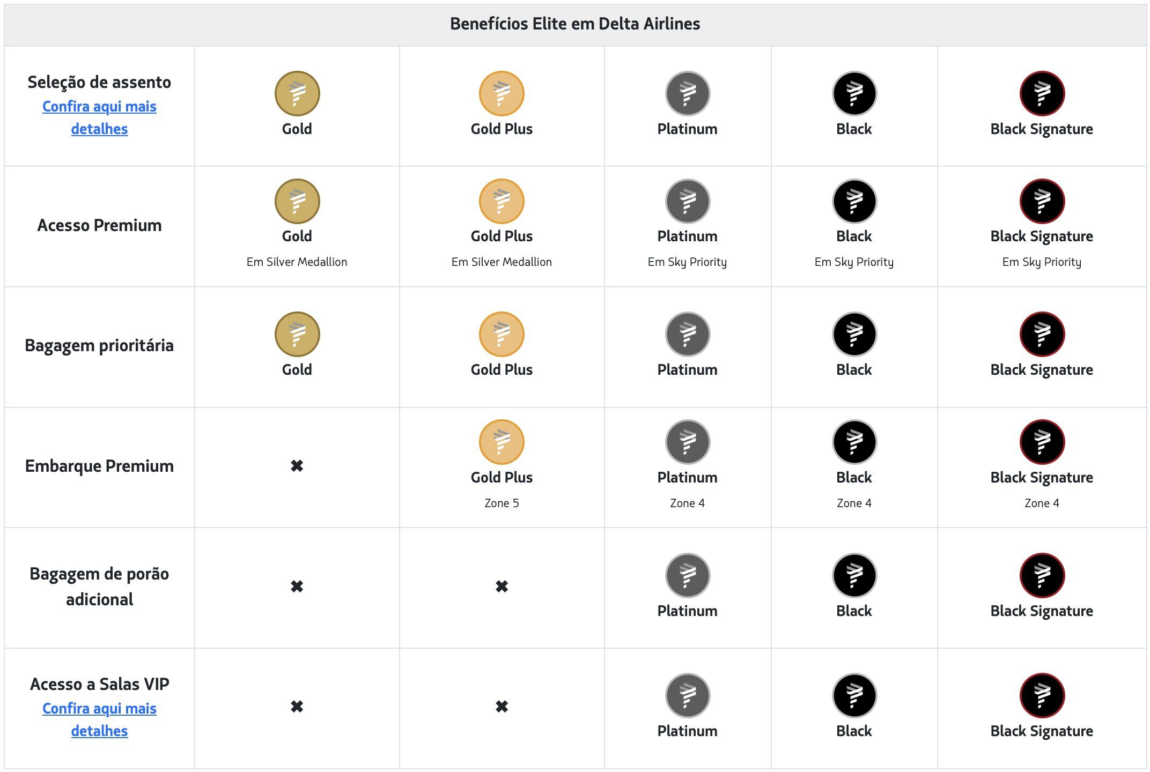Screen dimensions: 1150x772
Task: Click X mark for Gold Plus in Salas VIP row
Action: (x=502, y=707)
